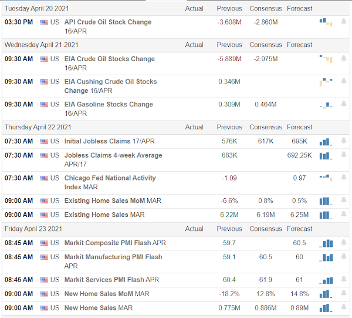Click US country label for EIA Gasoline Stocks
Image resolution: width=352 pixels, height=318 pixels.
point(55,105)
